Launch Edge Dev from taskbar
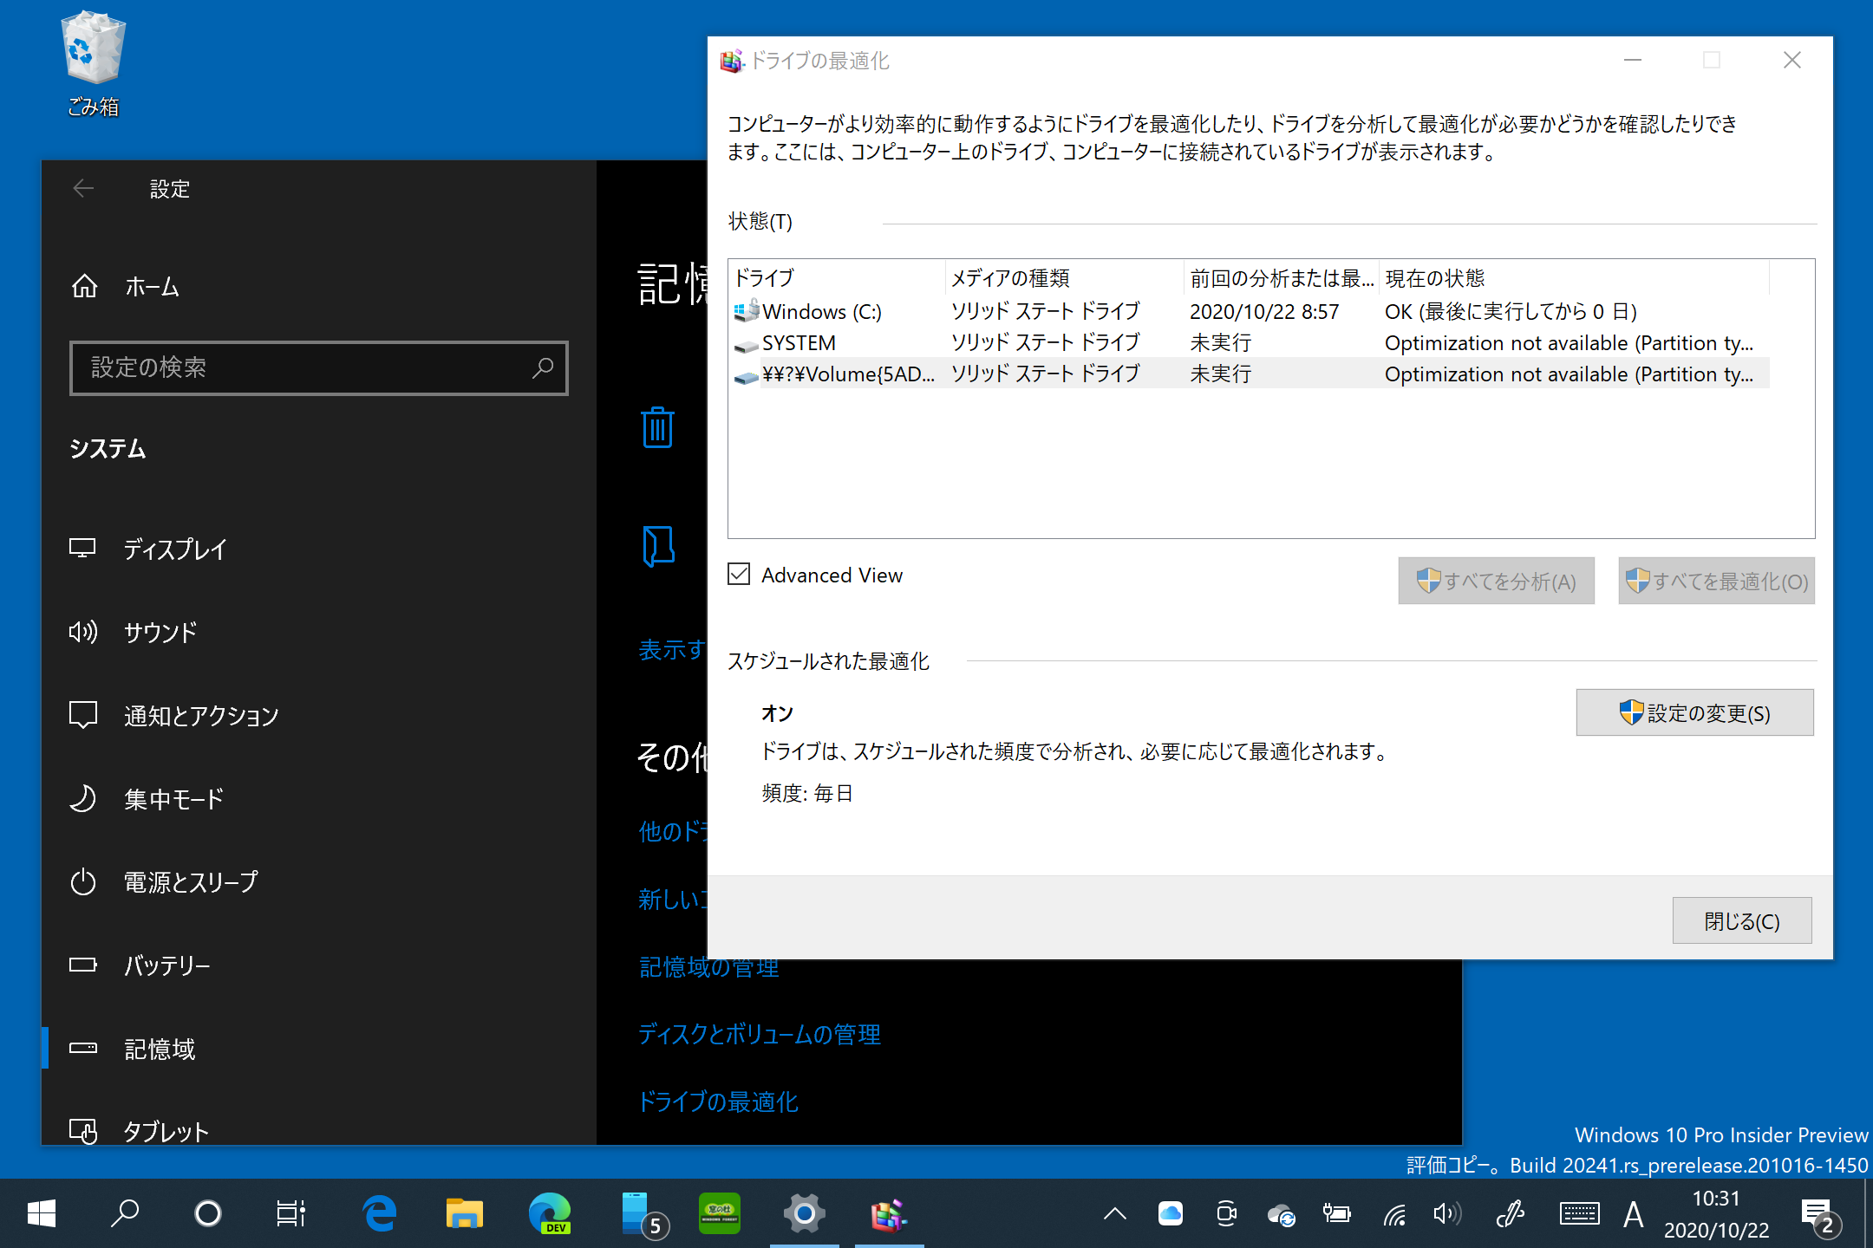The height and width of the screenshot is (1248, 1873). click(550, 1213)
